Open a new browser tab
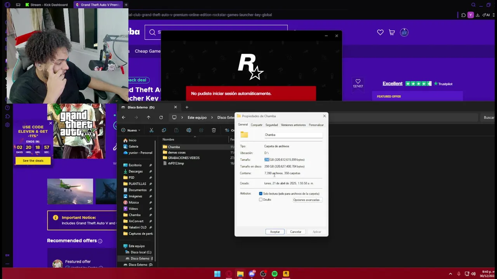Image resolution: width=497 pixels, height=279 pixels. 126,5
